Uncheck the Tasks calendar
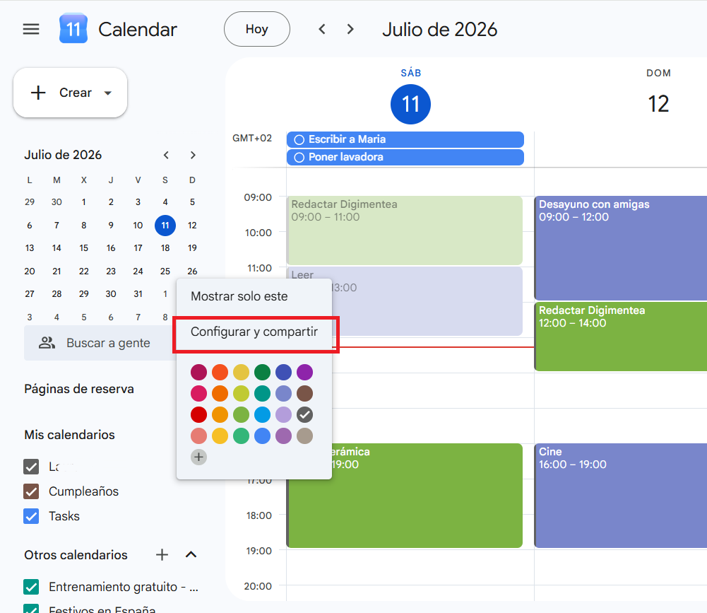Image resolution: width=707 pixels, height=613 pixels. [31, 516]
